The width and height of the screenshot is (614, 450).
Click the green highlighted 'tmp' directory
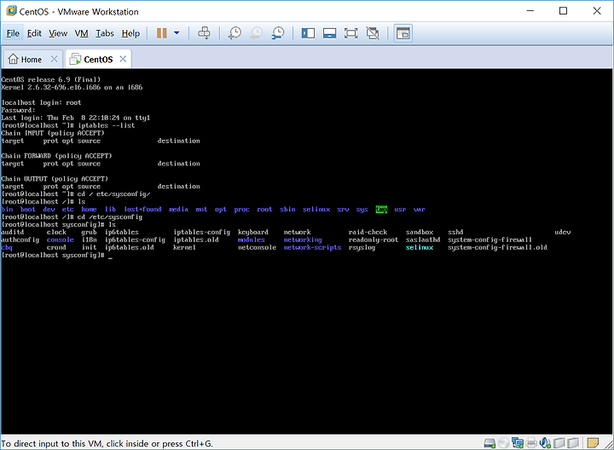point(381,210)
